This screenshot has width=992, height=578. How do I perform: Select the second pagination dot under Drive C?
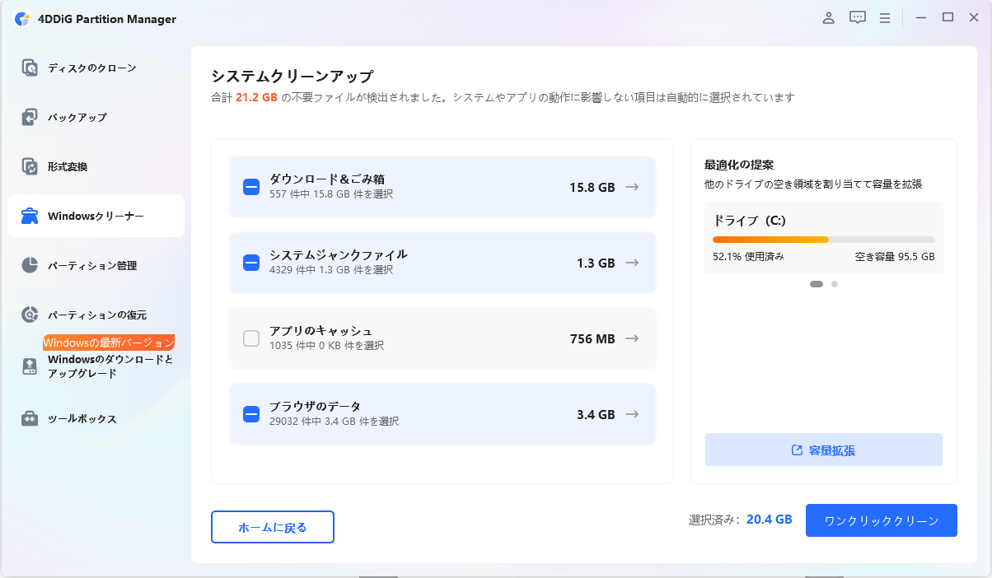pos(835,283)
